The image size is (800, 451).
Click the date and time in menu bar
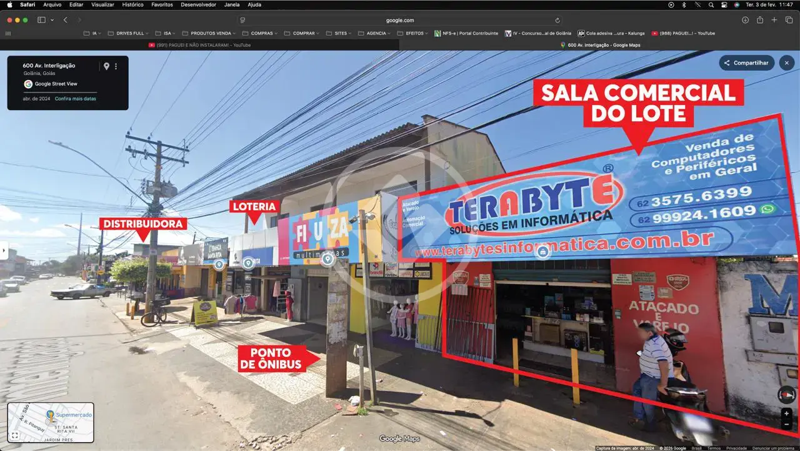(769, 4)
